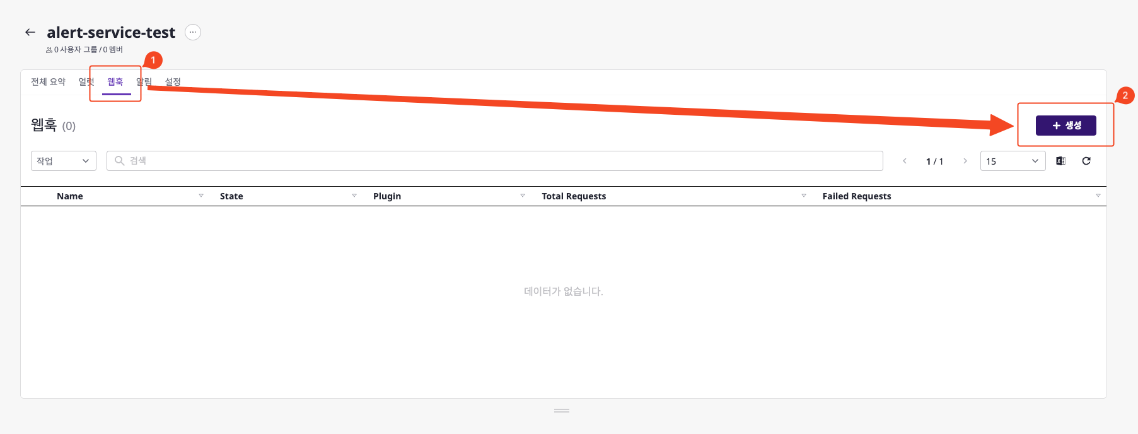The width and height of the screenshot is (1138, 434).
Task: Sort by Failed Requests column arrow
Action: tap(1098, 196)
